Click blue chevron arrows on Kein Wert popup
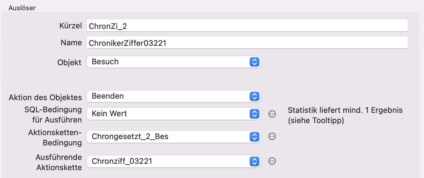This screenshot has width=424, height=178. [x=255, y=114]
